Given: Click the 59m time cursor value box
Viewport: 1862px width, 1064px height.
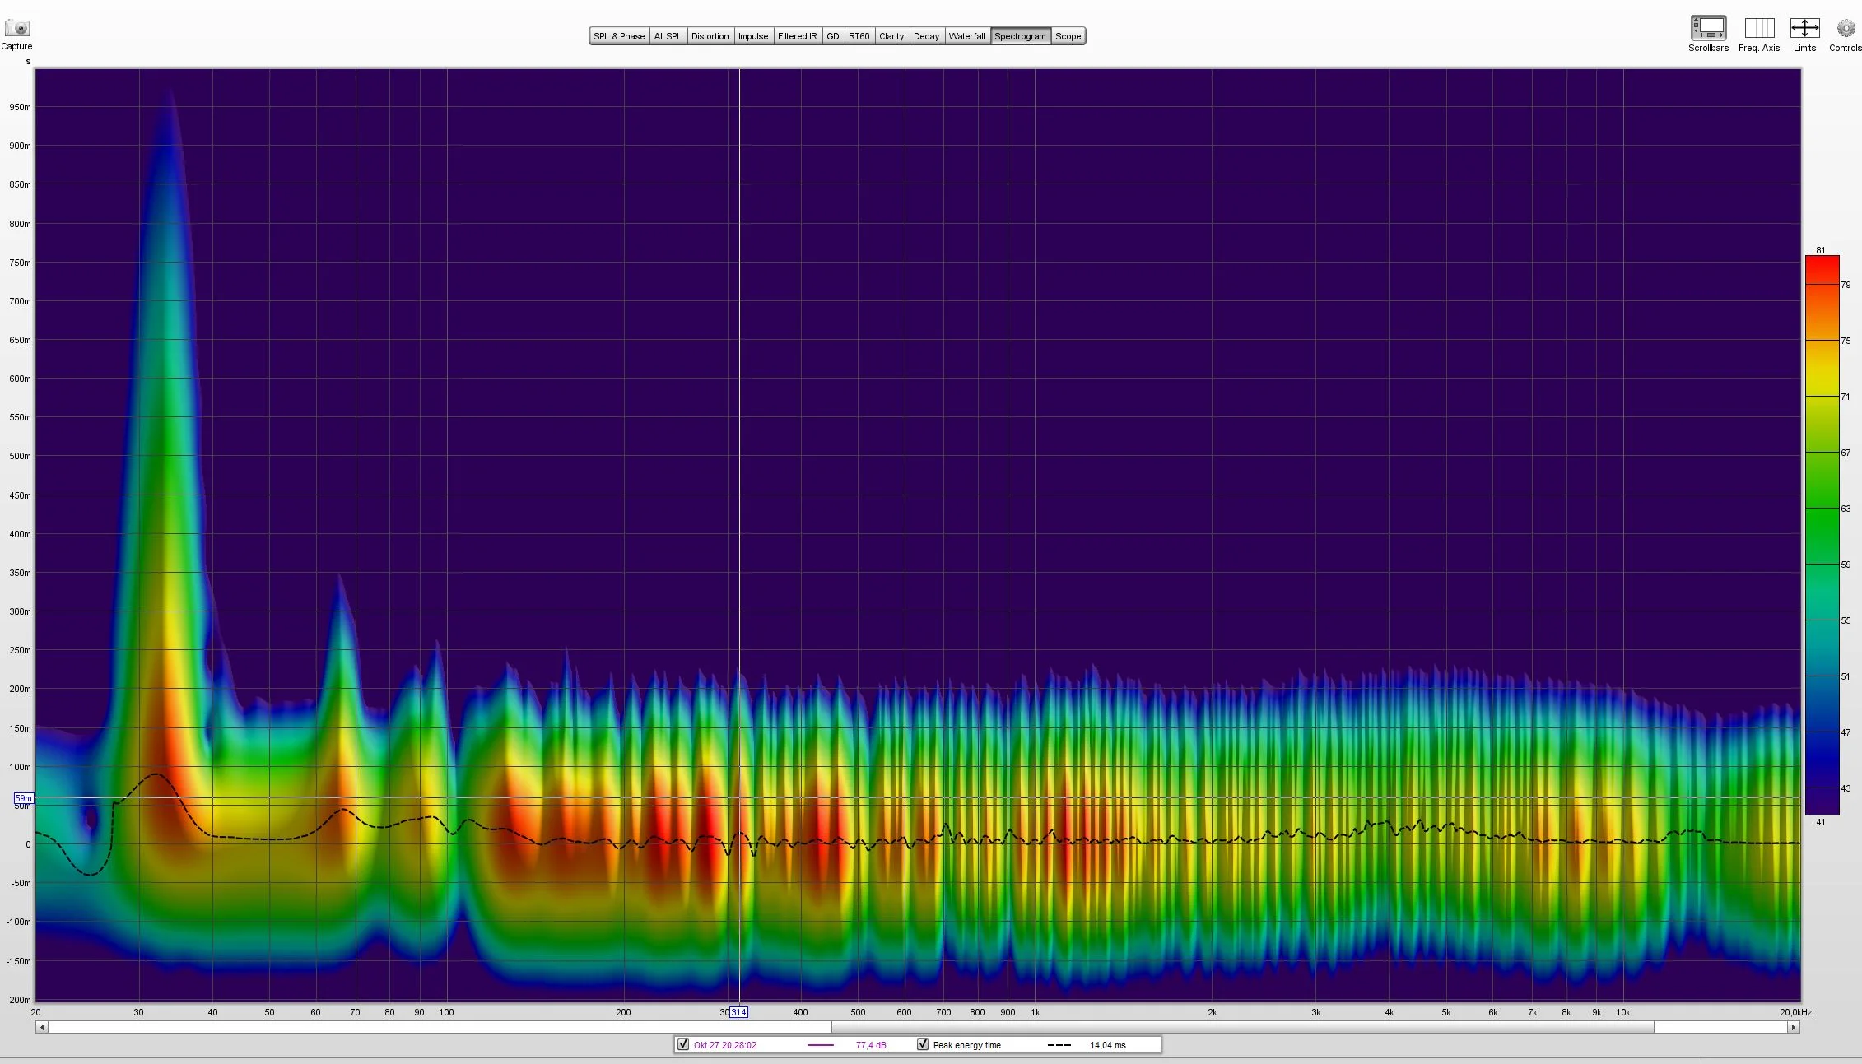Looking at the screenshot, I should (x=23, y=798).
